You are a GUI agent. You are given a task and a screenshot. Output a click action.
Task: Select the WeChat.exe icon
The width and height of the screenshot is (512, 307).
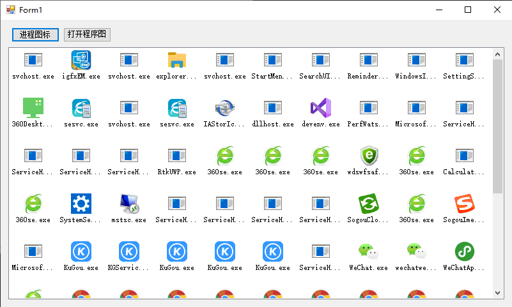pyautogui.click(x=369, y=251)
